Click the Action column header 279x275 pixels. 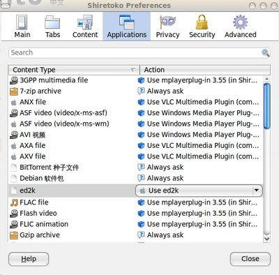point(205,70)
